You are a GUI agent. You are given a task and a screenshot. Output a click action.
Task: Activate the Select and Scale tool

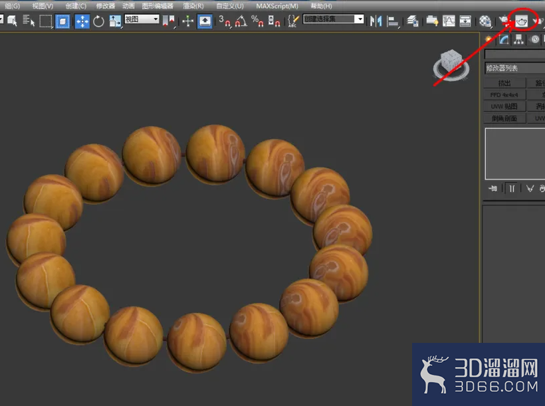click(115, 21)
